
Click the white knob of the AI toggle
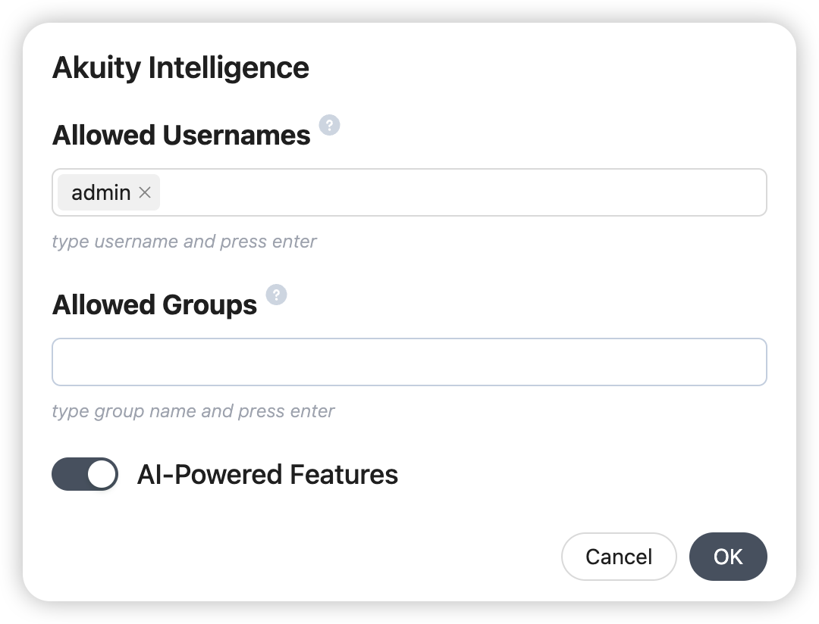[x=102, y=474]
